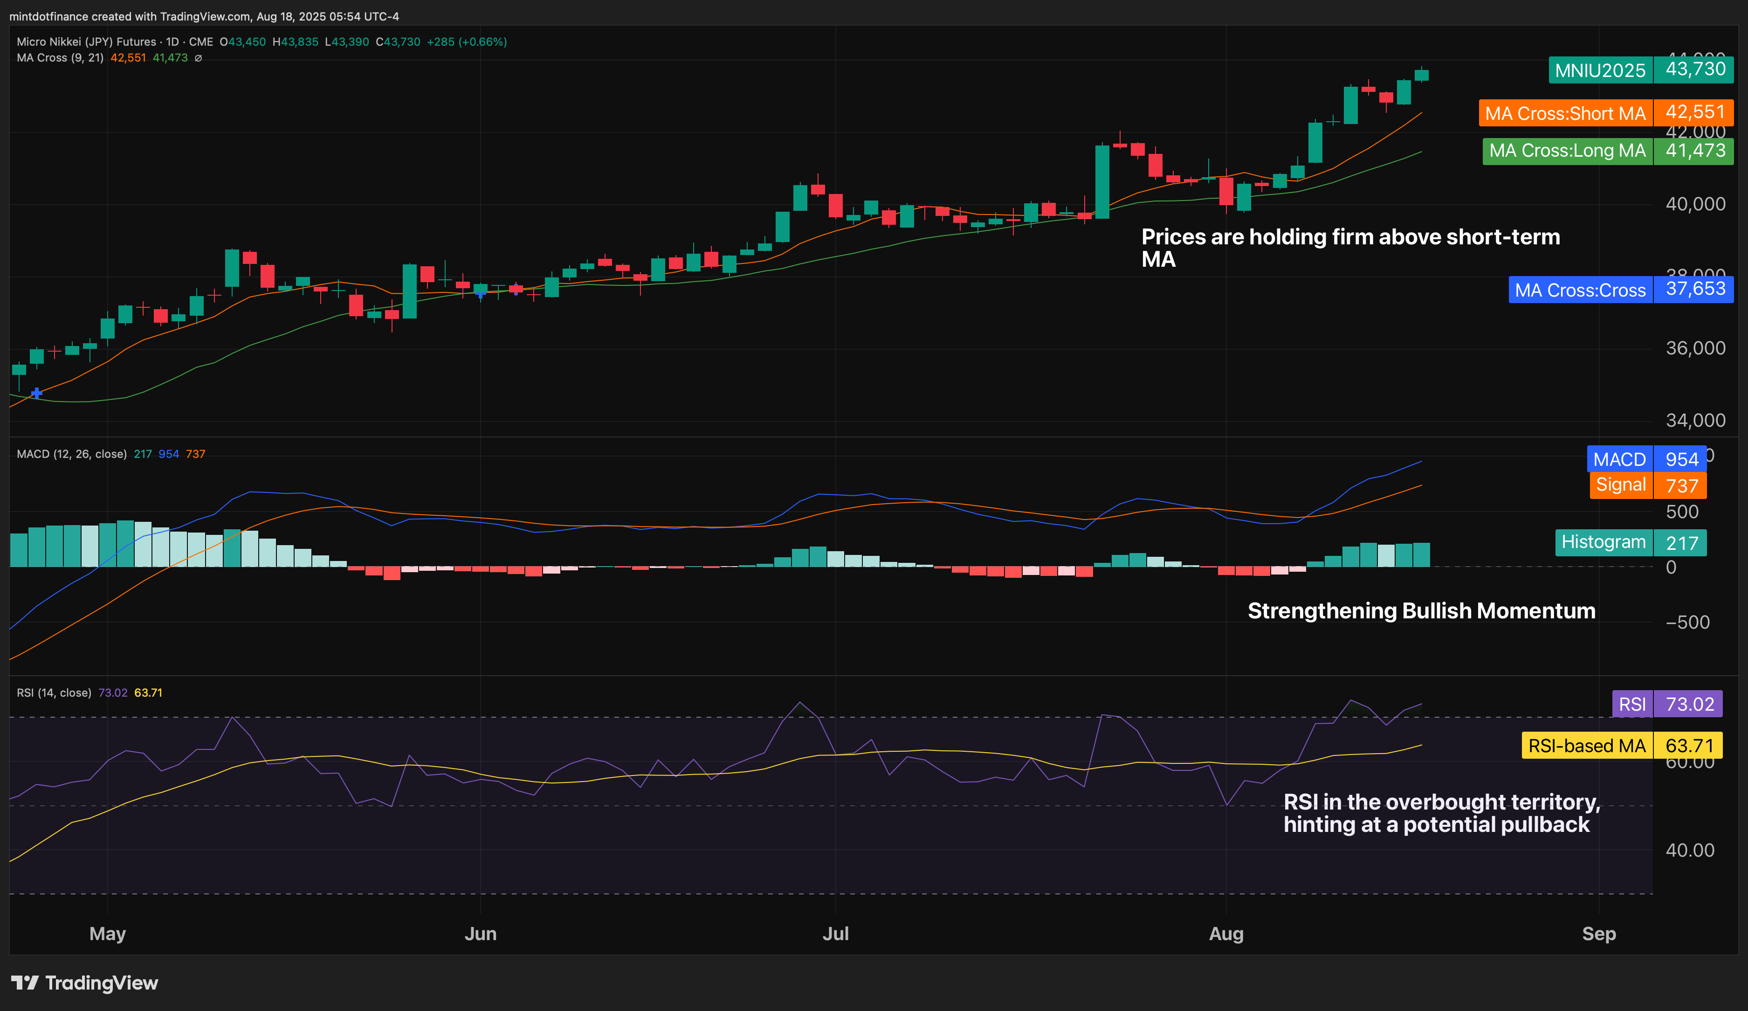
Task: Click the orange 42,551 MA legend value
Action: click(x=128, y=58)
